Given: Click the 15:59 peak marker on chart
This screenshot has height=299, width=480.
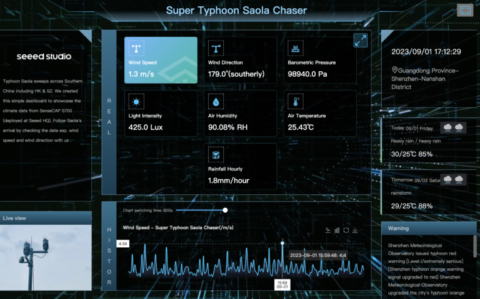Looking at the screenshot, I should [282, 243].
